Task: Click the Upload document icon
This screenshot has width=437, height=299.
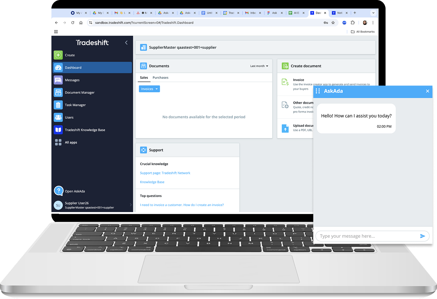Action: point(285,129)
